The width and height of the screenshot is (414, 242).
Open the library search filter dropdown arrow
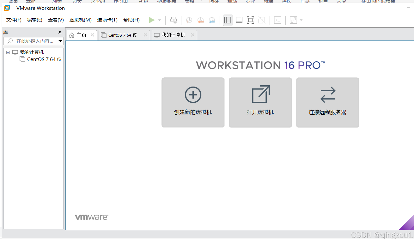coord(60,41)
